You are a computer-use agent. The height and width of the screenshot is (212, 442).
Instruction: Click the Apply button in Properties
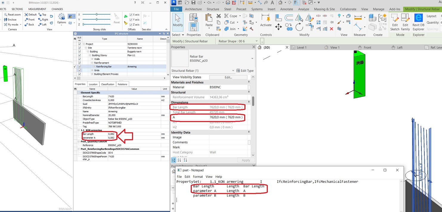click(246, 160)
